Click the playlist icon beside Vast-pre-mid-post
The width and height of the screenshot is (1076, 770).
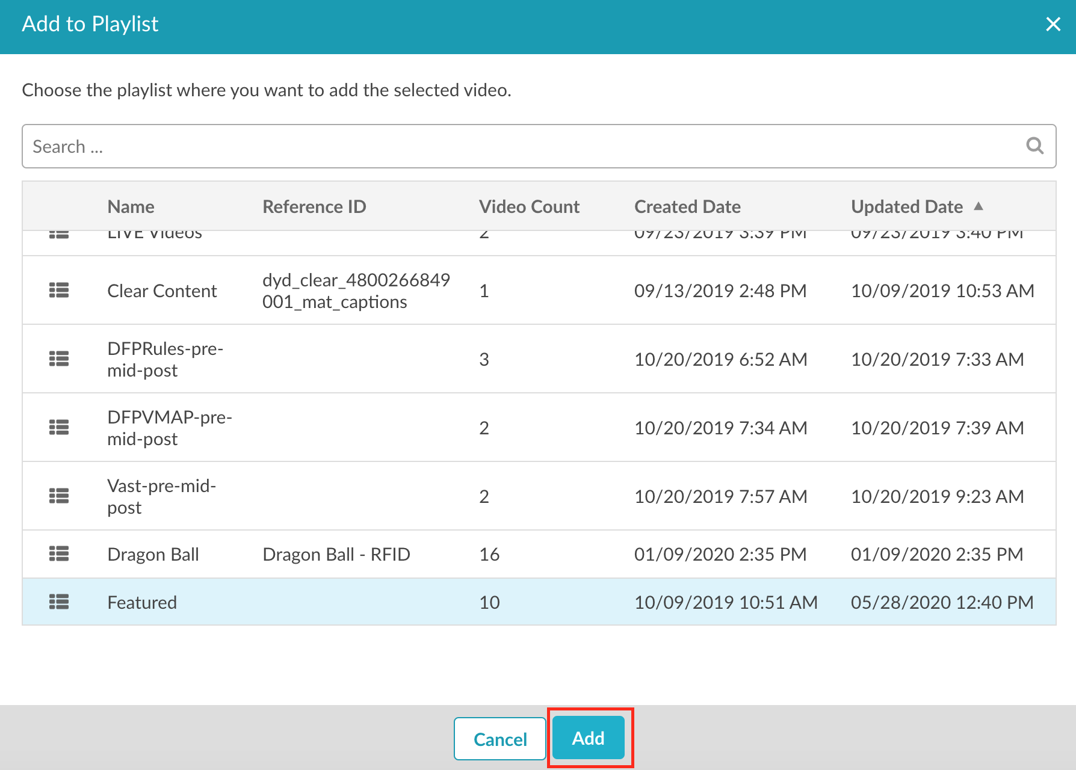click(59, 496)
